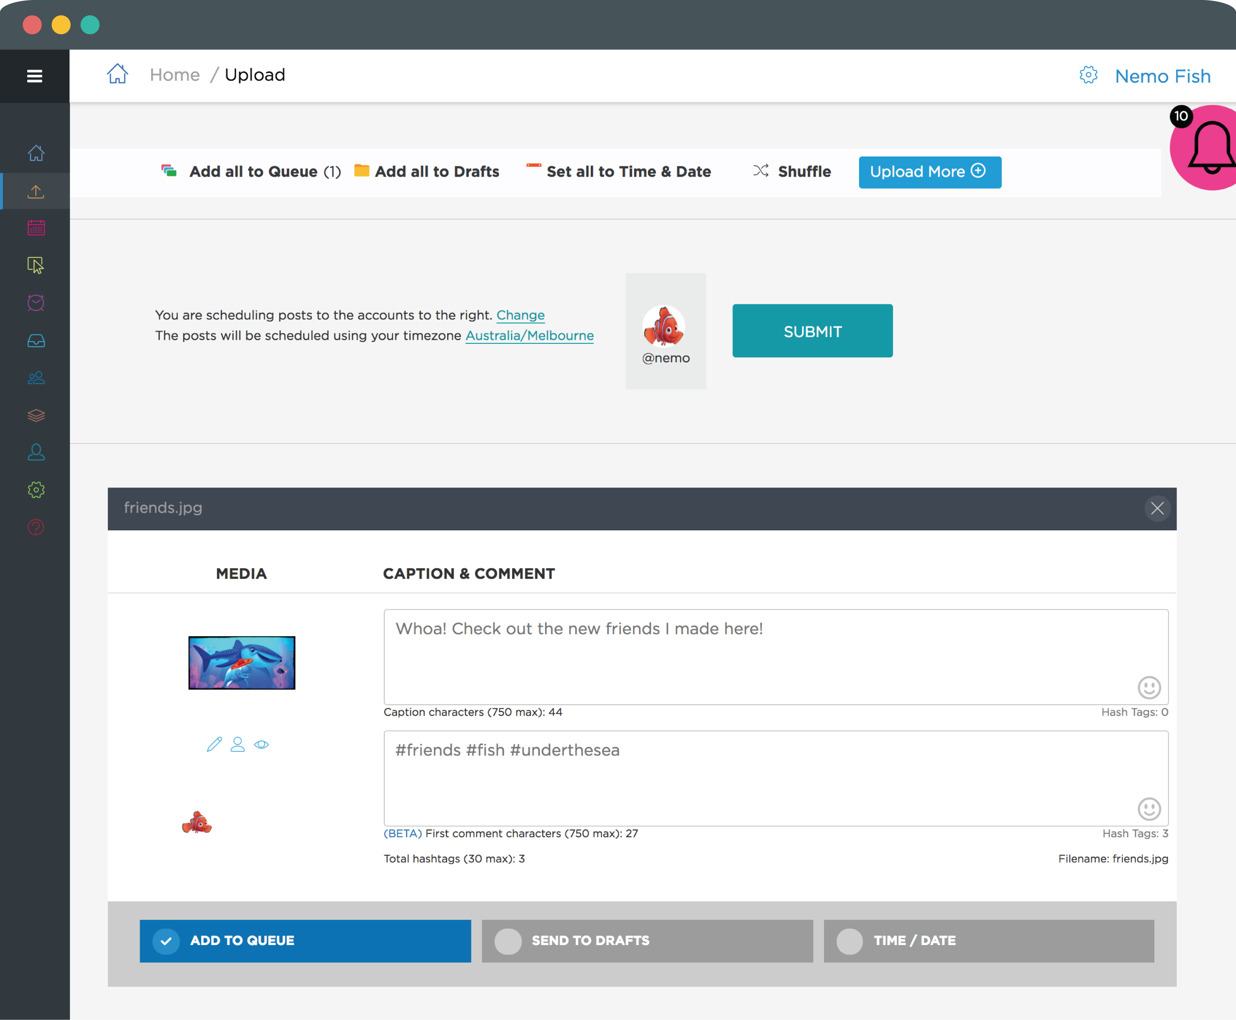Open the group users icon in sidebar
This screenshot has height=1020, width=1236.
coord(36,378)
